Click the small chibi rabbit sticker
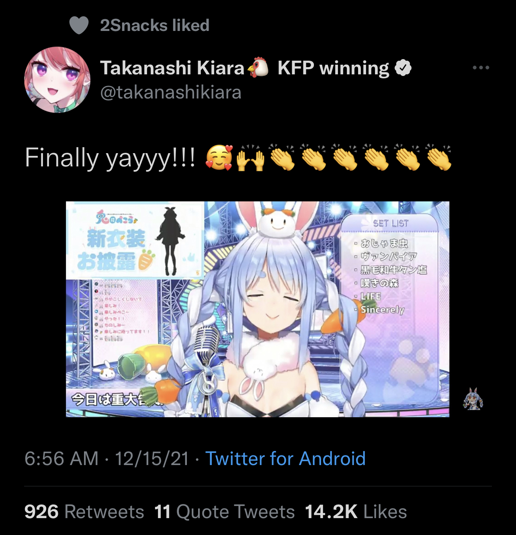516x535 pixels. [473, 399]
